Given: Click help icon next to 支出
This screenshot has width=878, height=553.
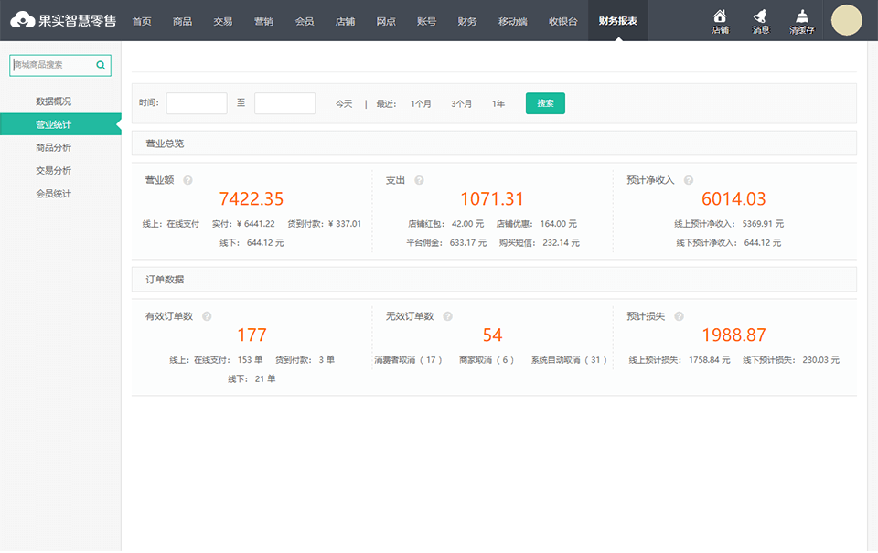Looking at the screenshot, I should coord(419,180).
